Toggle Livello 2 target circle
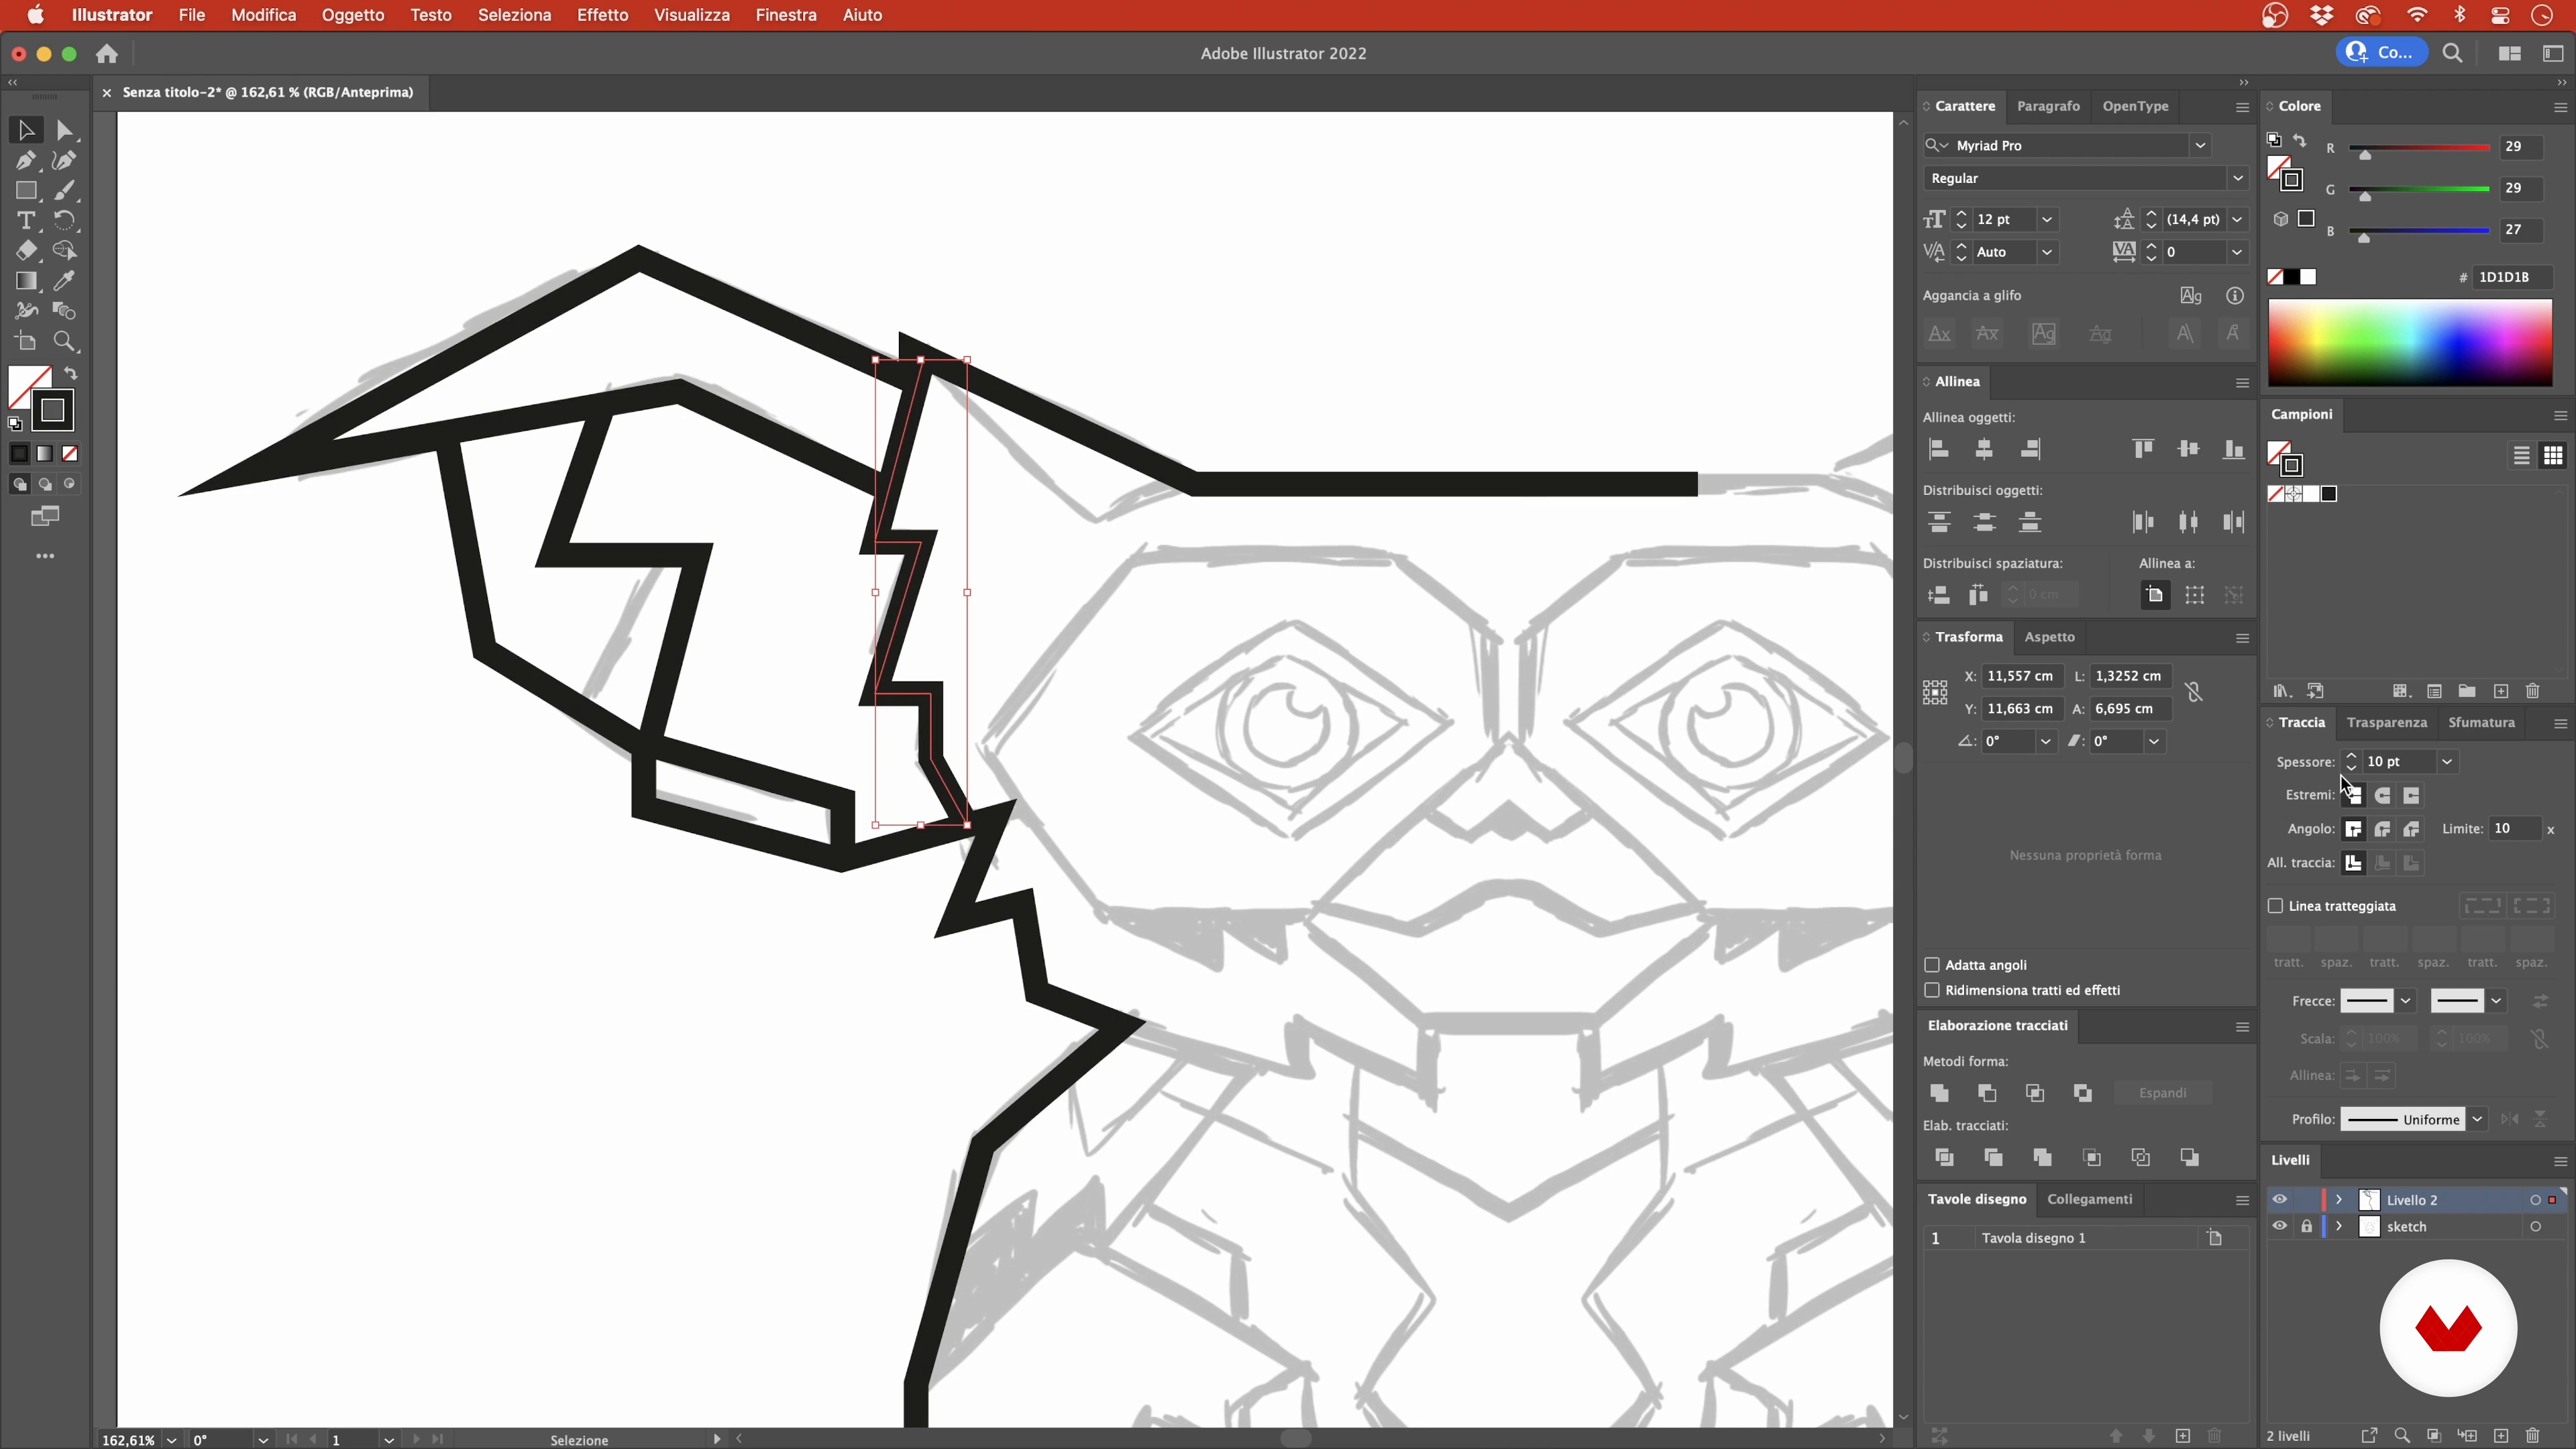 pos(2535,1200)
